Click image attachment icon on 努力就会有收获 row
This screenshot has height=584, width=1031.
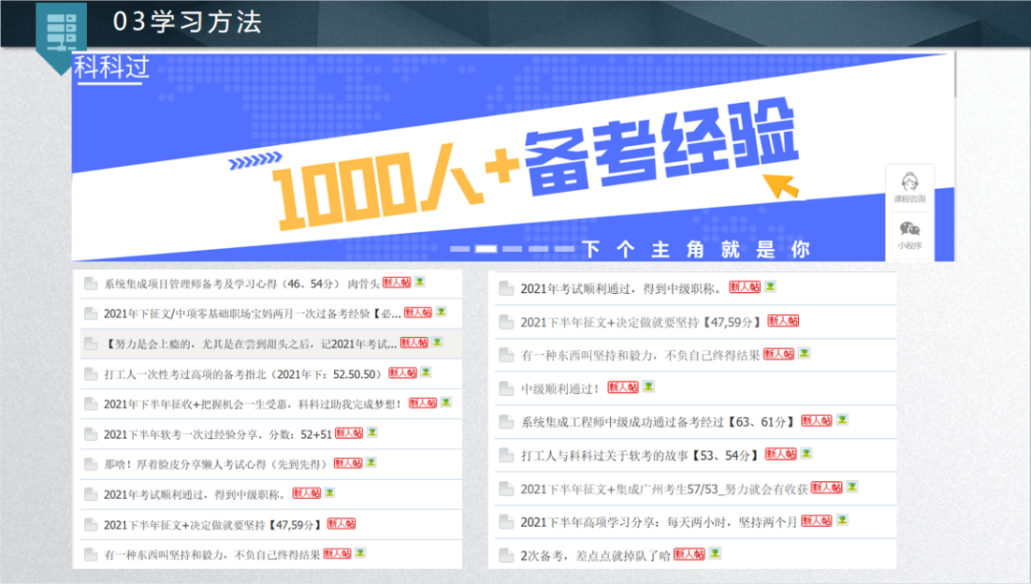(x=852, y=487)
